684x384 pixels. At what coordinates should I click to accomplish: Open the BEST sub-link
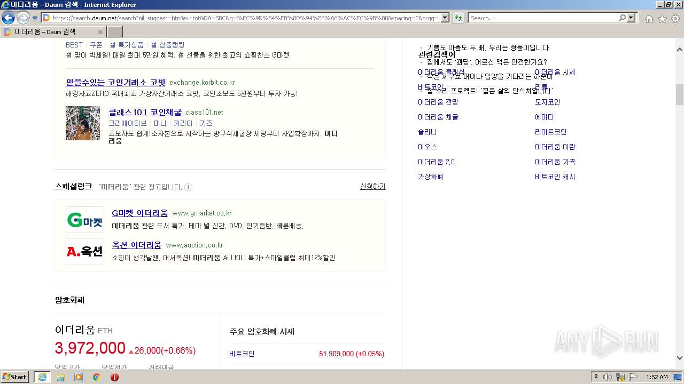tap(74, 45)
